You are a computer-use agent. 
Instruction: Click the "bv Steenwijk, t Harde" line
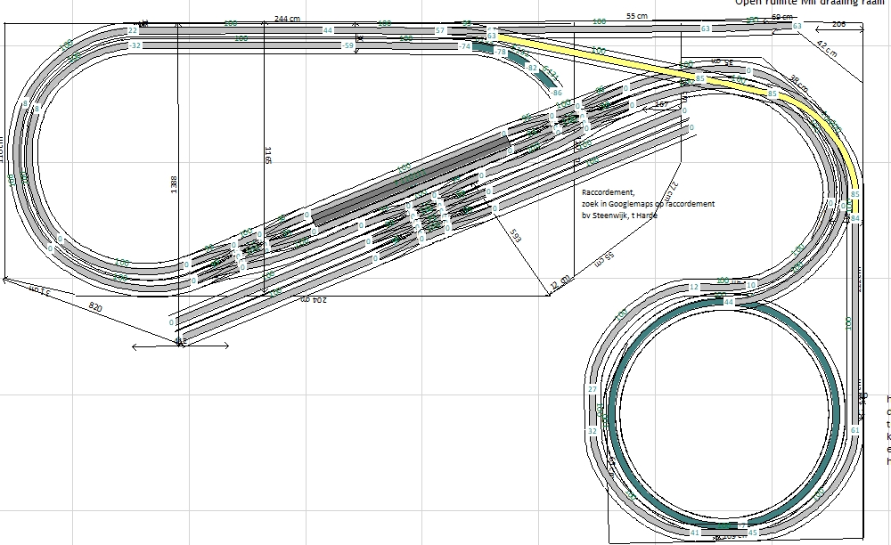pos(619,216)
